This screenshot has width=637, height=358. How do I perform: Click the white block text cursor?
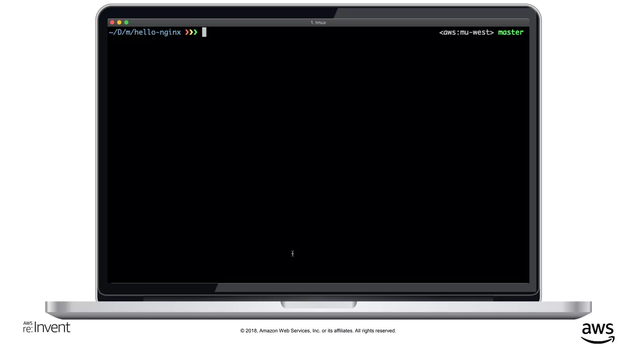pos(204,32)
